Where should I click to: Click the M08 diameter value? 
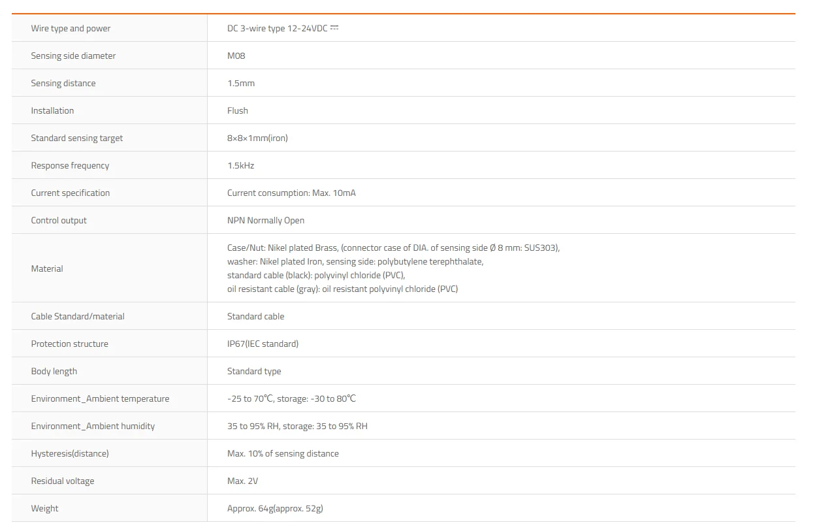(236, 56)
